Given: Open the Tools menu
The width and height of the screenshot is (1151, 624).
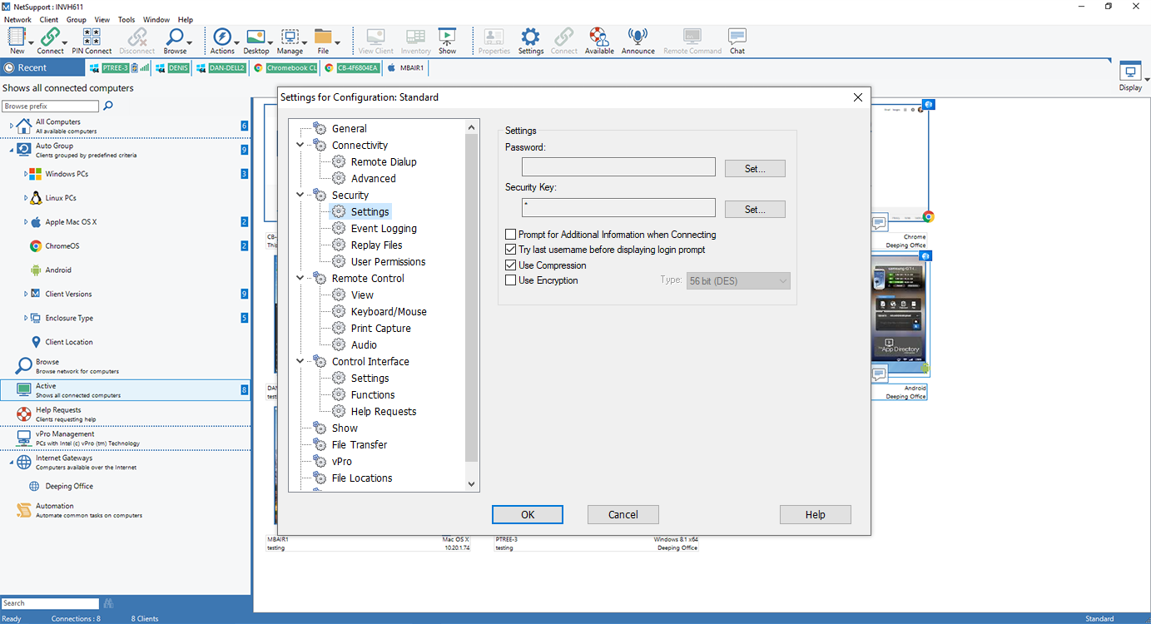Looking at the screenshot, I should point(127,20).
